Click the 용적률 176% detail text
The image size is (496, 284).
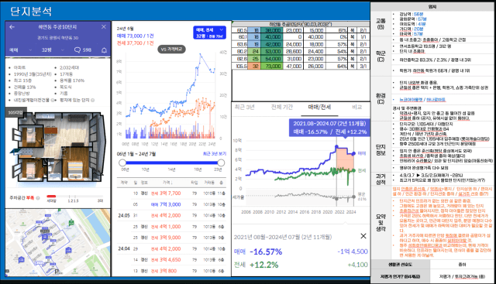(72, 80)
